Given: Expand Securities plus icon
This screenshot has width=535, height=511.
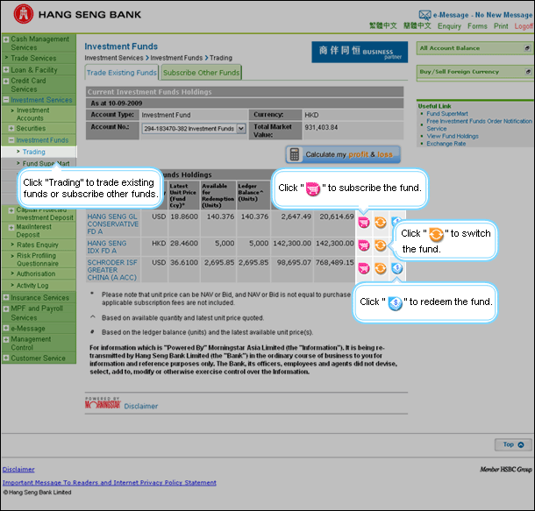Looking at the screenshot, I should [11, 129].
